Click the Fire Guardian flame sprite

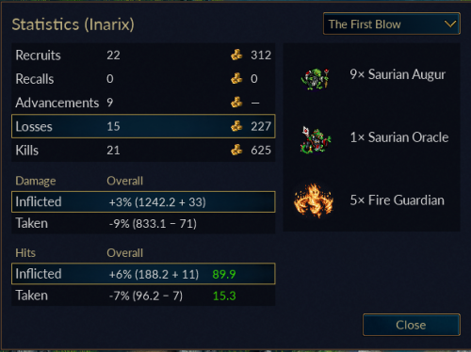(x=314, y=200)
